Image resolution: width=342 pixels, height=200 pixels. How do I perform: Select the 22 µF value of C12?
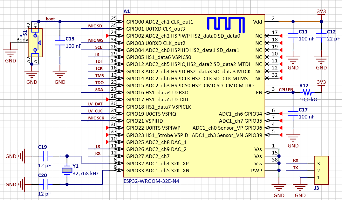(x=333, y=39)
